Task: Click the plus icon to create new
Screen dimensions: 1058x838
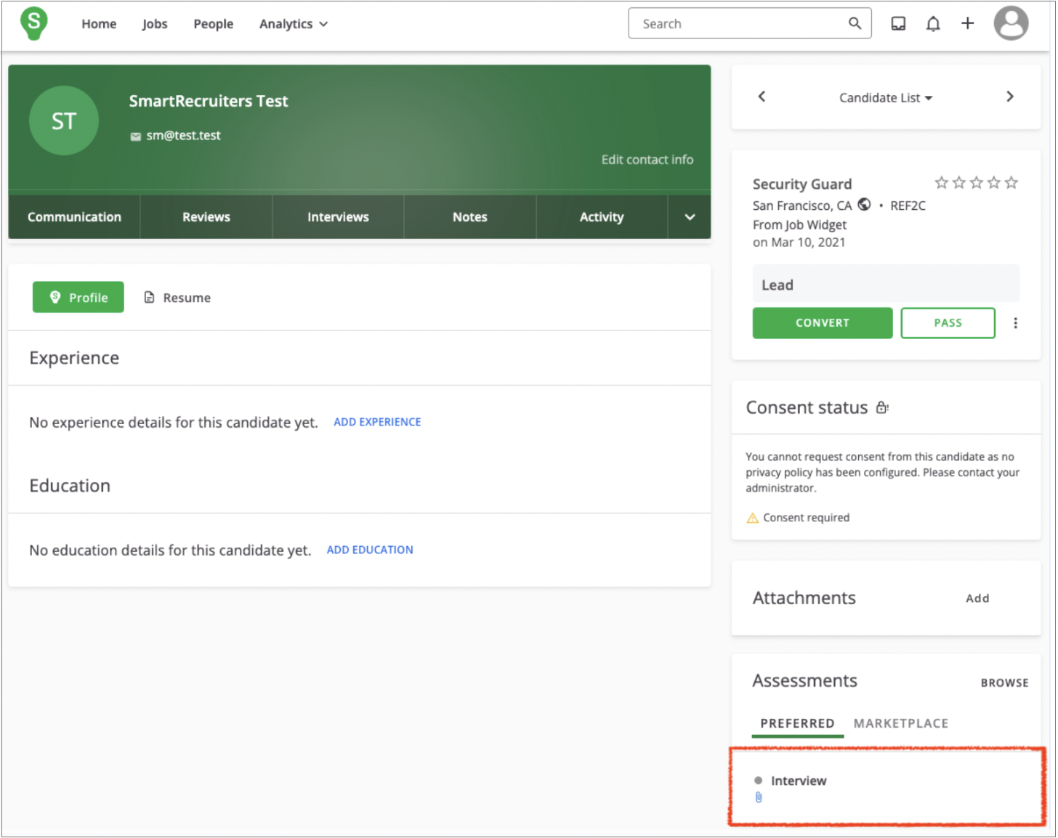Action: [x=968, y=23]
